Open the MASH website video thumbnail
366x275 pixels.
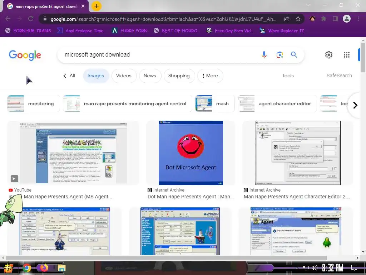tap(73, 153)
